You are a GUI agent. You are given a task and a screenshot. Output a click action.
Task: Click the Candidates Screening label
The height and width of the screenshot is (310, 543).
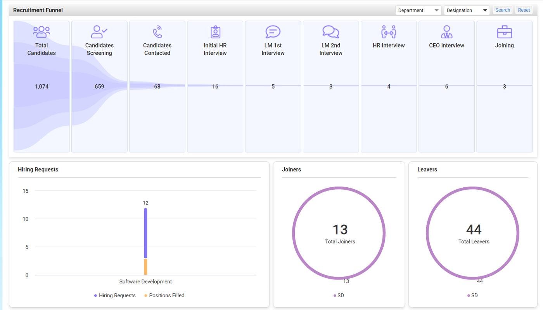point(99,49)
